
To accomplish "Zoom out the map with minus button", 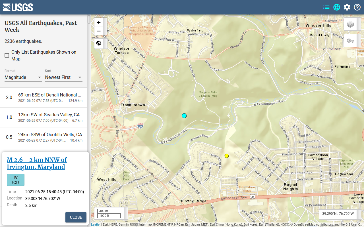I will (99, 31).
